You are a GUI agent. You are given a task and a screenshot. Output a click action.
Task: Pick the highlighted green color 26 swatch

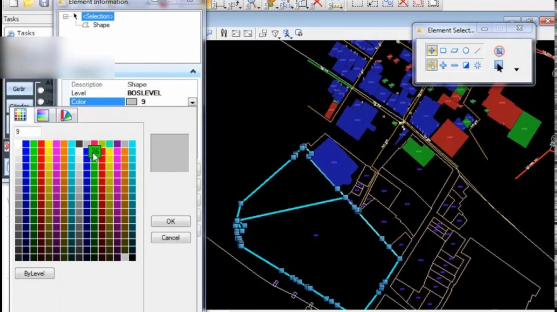(95, 152)
